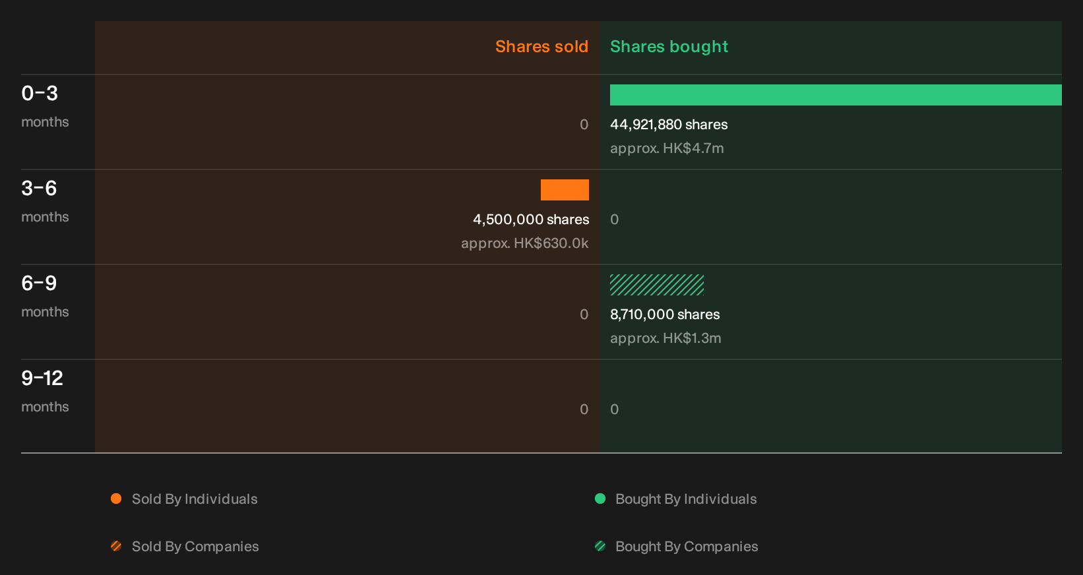This screenshot has width=1083, height=575.
Task: Click the 'Bought By Individuals' legend label
Action: tap(686, 499)
